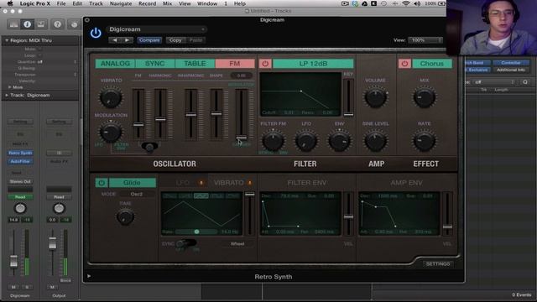Click the Vibrato knob in oscillator

[111, 97]
